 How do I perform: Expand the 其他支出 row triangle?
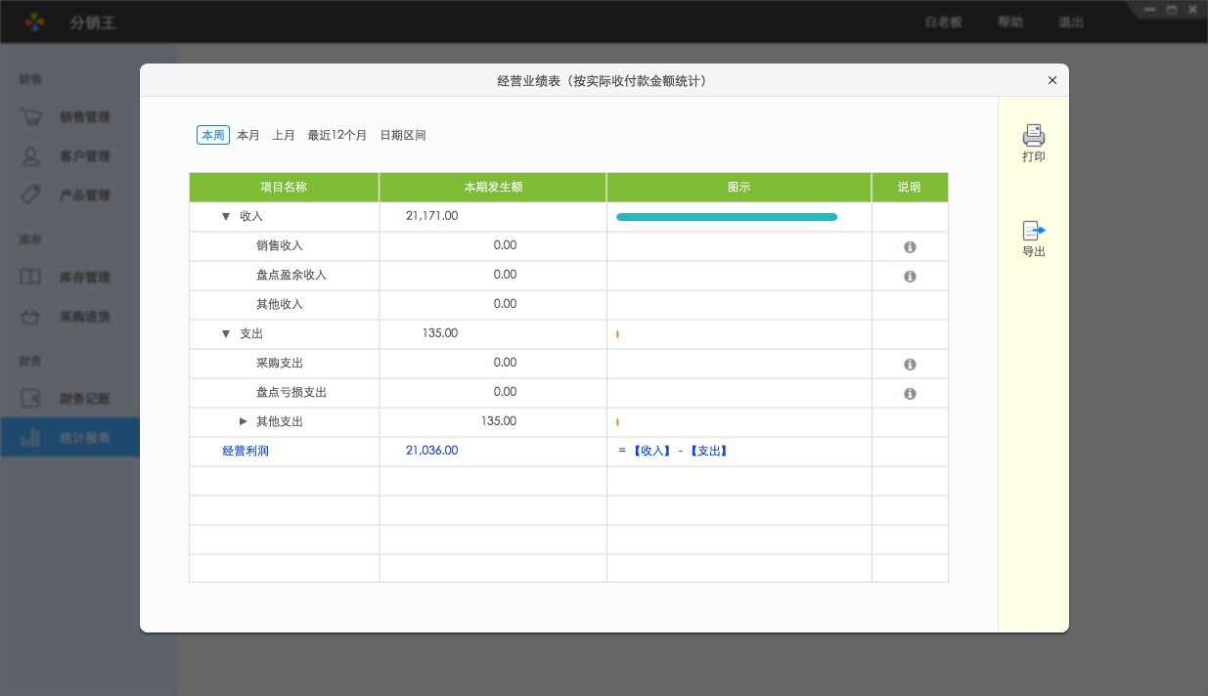click(244, 421)
